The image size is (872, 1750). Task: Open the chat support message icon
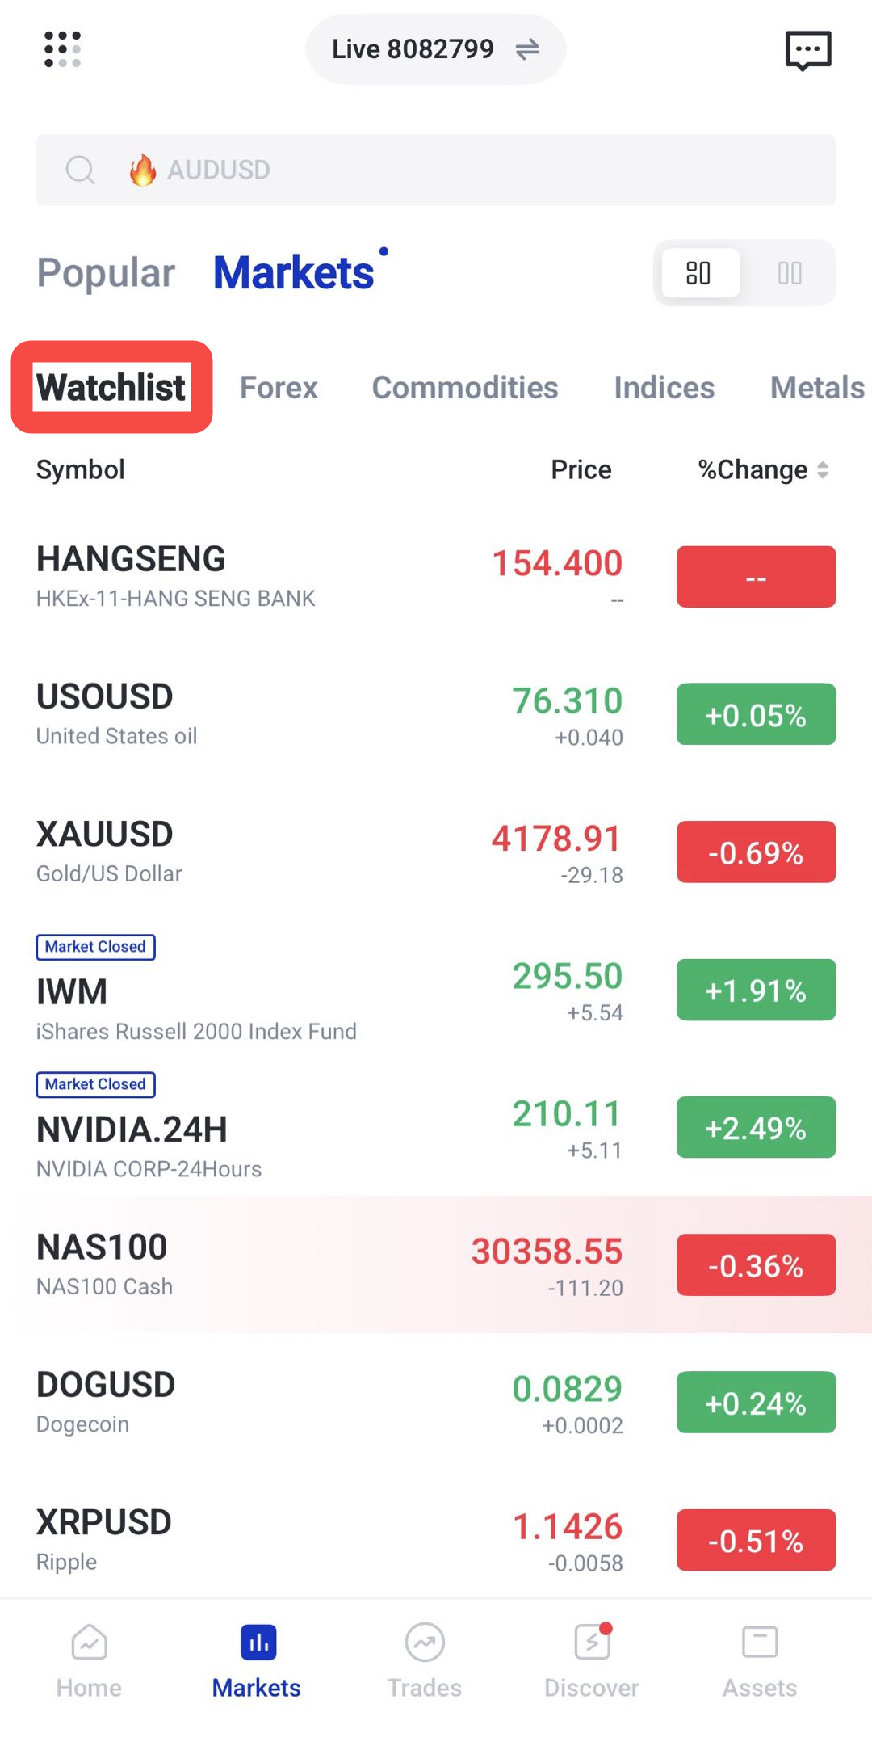808,50
